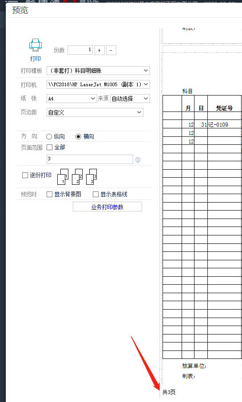Open the 来源 自动选择 dropdown
The width and height of the screenshot is (242, 402).
pyautogui.click(x=130, y=99)
